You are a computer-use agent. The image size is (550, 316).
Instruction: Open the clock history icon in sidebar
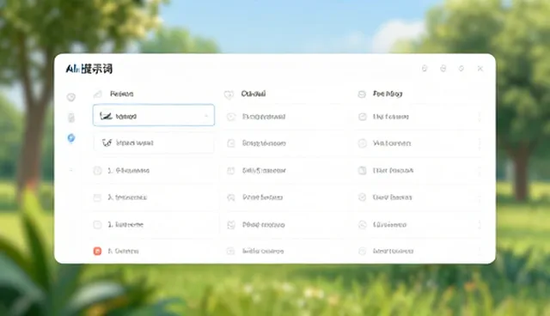[70, 97]
